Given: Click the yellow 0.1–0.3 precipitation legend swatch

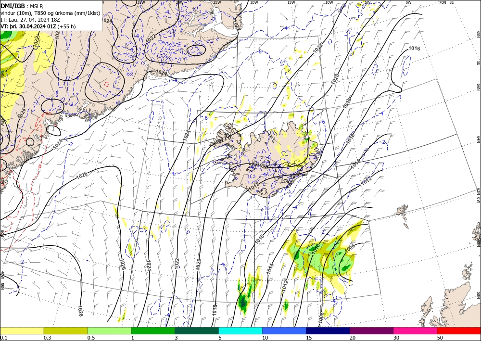Looking at the screenshot, I should pos(22,330).
